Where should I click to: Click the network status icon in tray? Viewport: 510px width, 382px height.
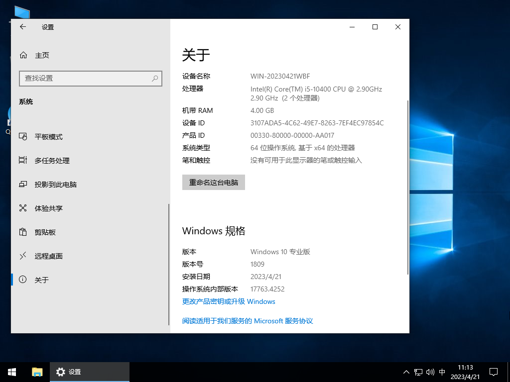(x=418, y=372)
